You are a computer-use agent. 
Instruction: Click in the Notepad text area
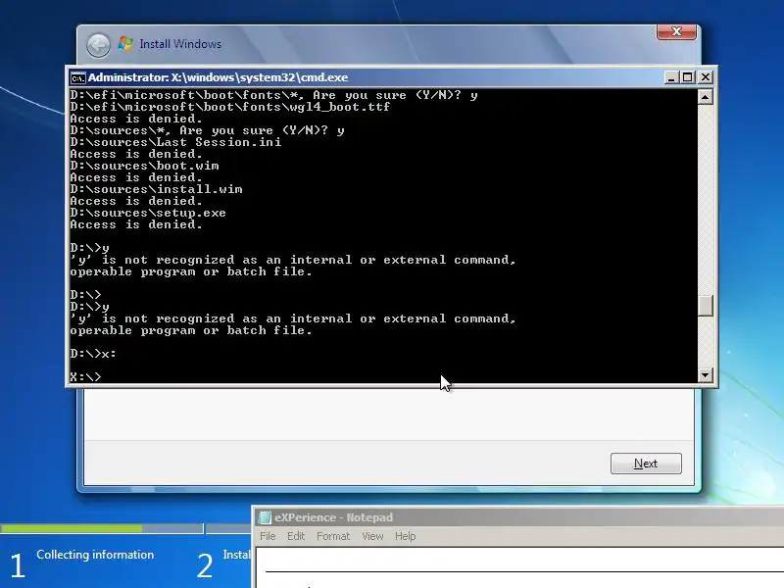click(519, 567)
